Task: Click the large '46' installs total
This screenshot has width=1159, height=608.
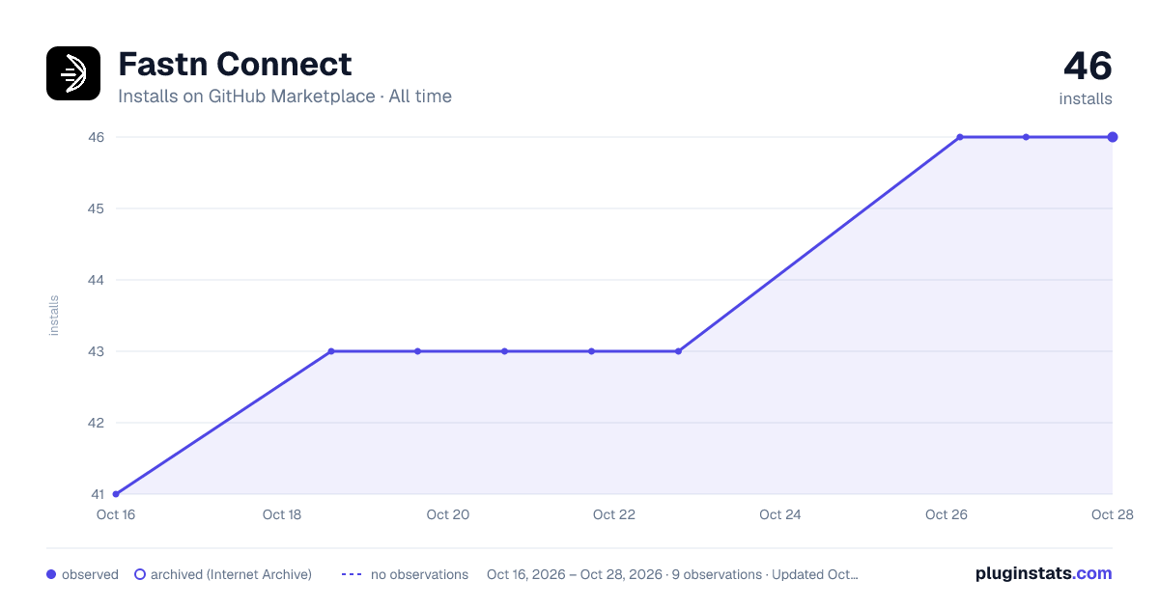Action: point(1088,66)
